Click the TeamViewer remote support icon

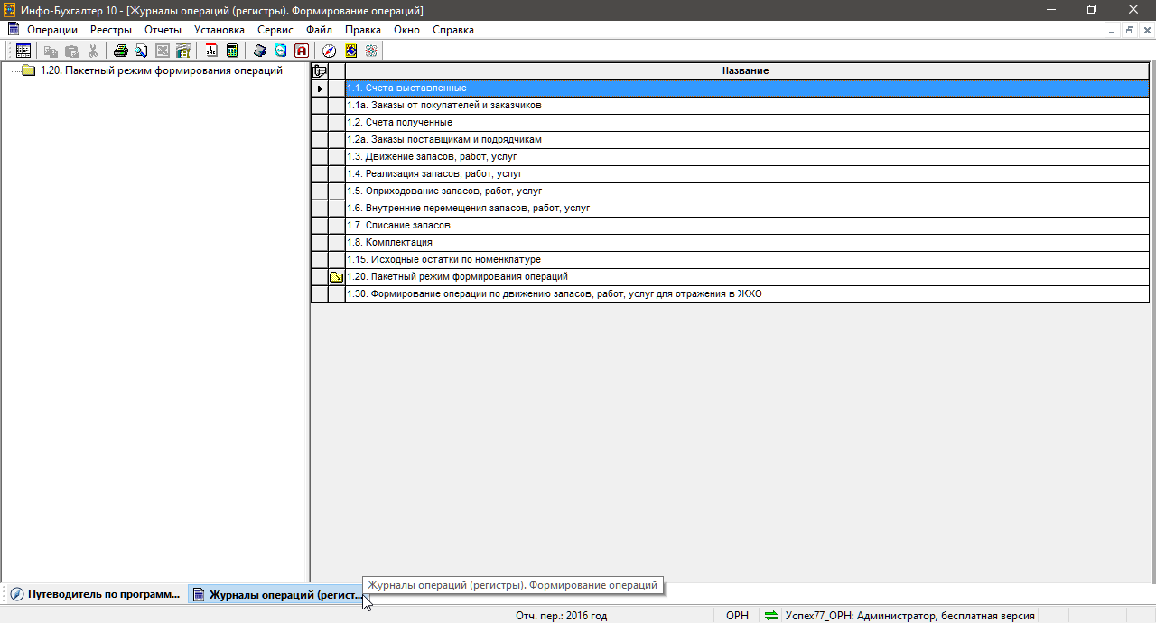pyautogui.click(x=281, y=51)
